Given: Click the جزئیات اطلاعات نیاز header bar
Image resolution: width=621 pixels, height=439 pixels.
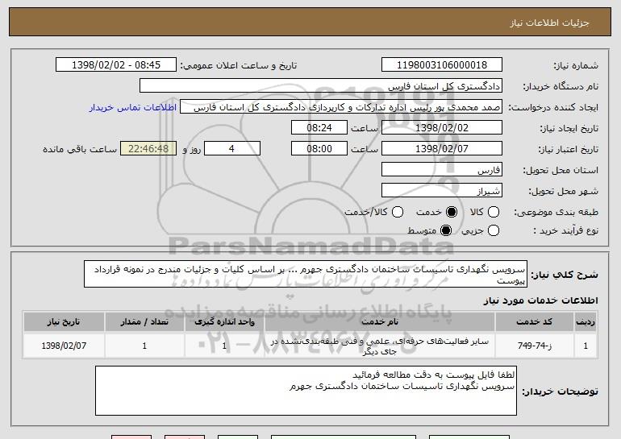Looking at the screenshot, I should coord(310,22).
